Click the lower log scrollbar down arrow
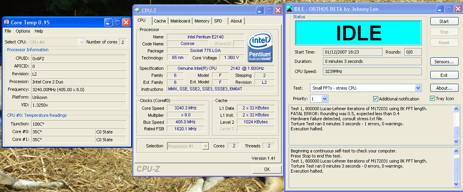Screen dimensions: 463x192 pyautogui.click(x=456, y=184)
